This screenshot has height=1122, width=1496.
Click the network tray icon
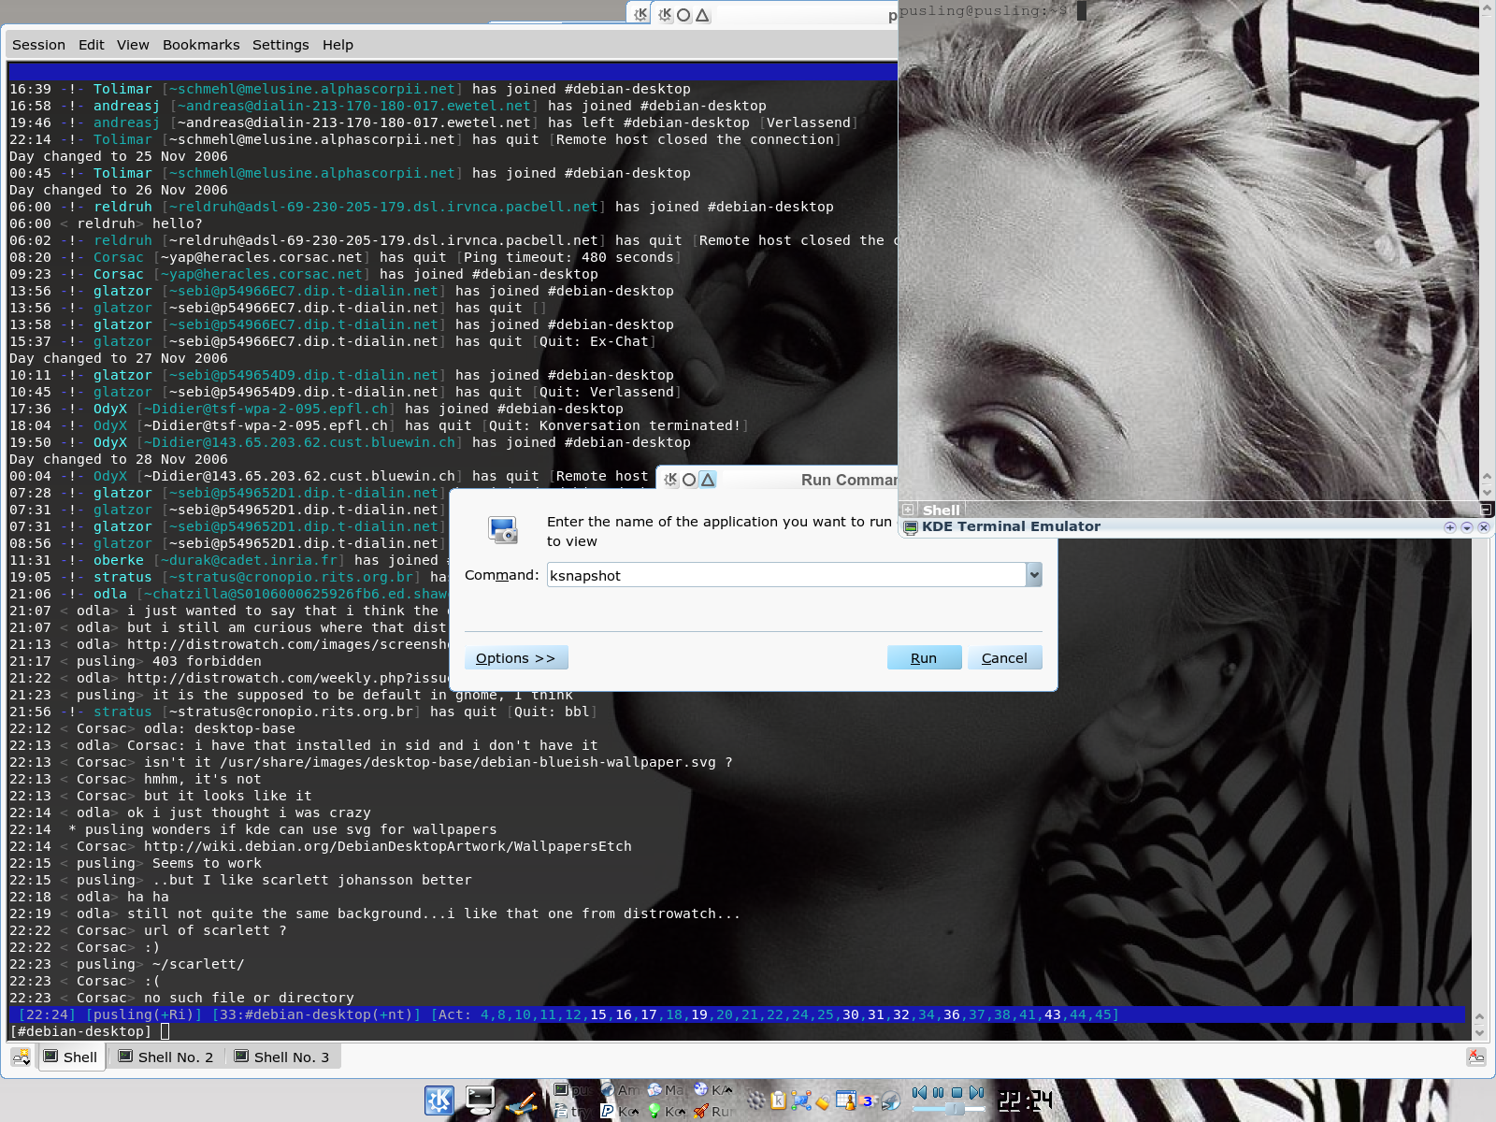coord(800,1100)
